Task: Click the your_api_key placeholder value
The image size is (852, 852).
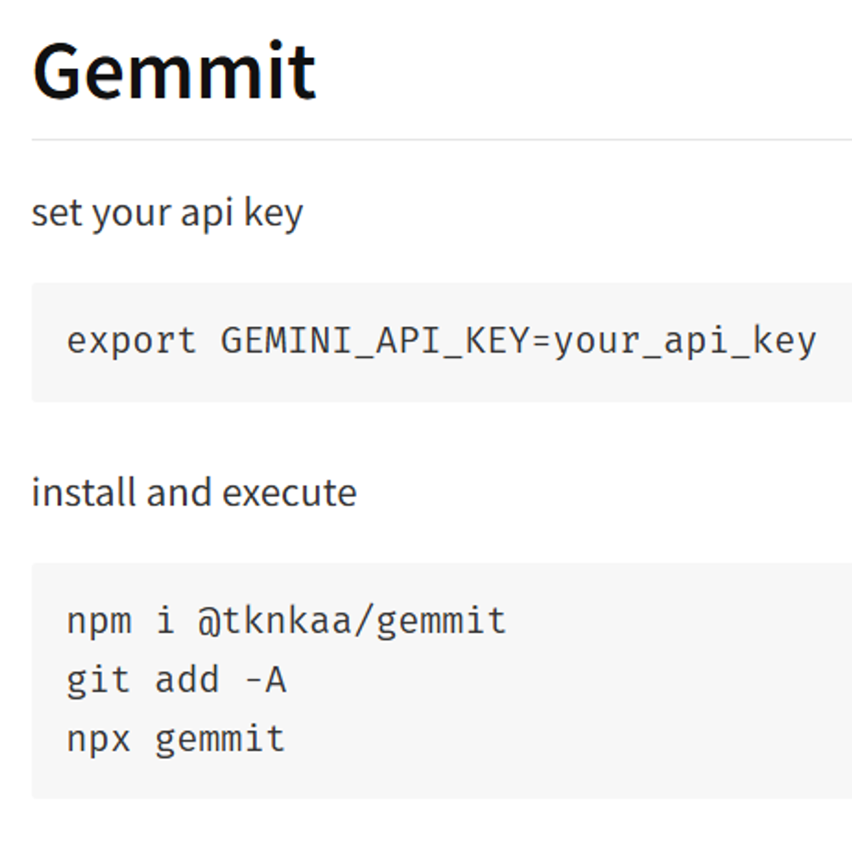Action: coord(685,342)
